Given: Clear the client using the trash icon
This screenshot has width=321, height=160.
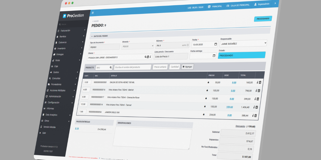Looking at the screenshot, I should click(x=148, y=57).
